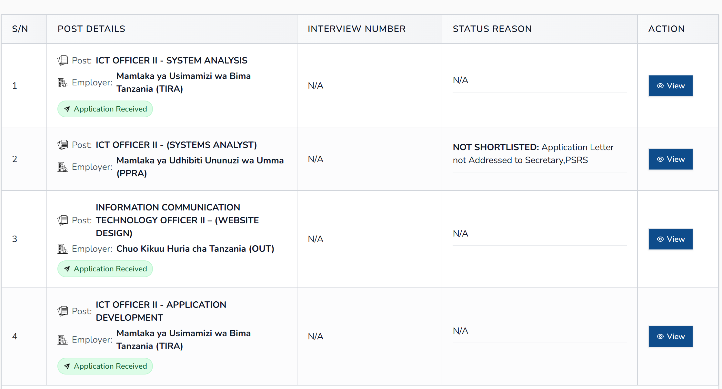Click post icon for Website Design row
The image size is (722, 389).
click(63, 220)
